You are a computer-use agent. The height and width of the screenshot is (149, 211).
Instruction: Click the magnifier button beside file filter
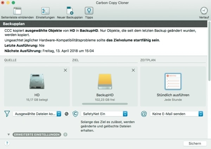(x=66, y=114)
